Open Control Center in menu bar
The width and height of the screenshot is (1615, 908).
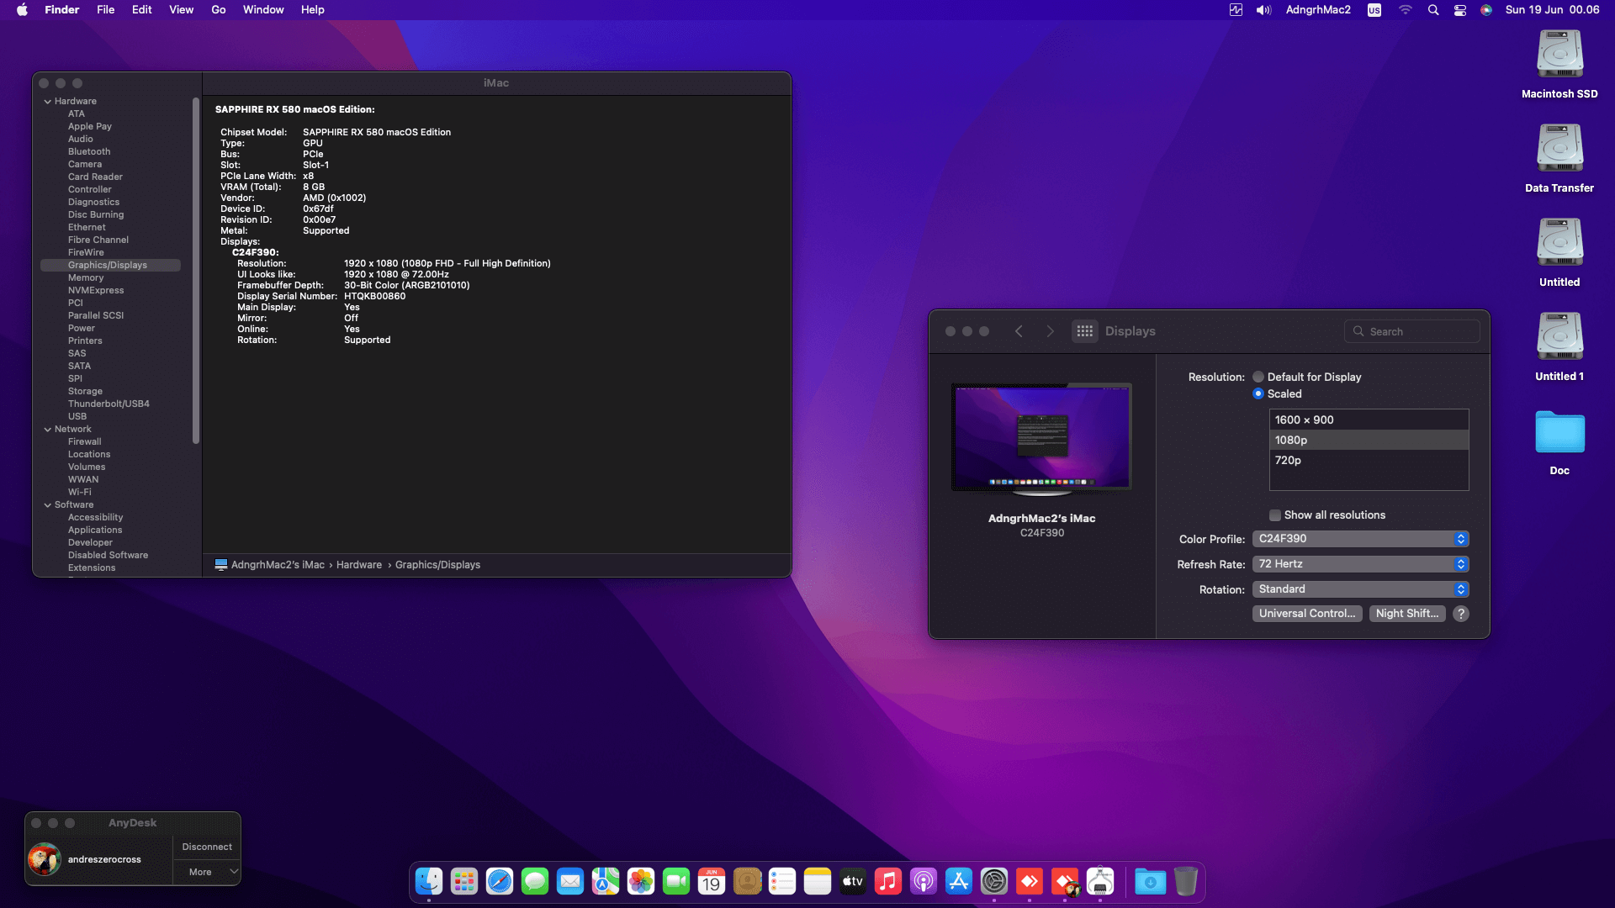pyautogui.click(x=1460, y=10)
